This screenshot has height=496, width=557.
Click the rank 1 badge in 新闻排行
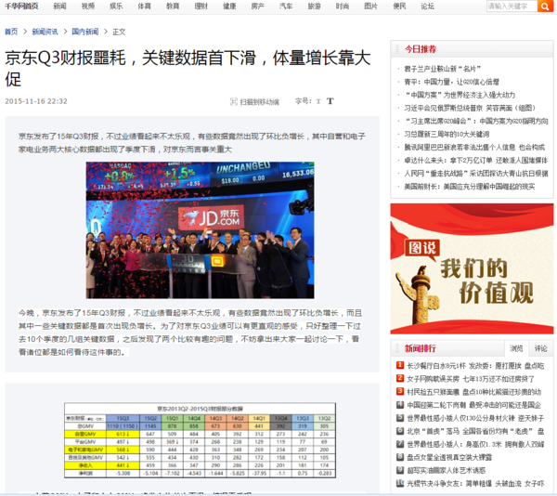tap(400, 366)
